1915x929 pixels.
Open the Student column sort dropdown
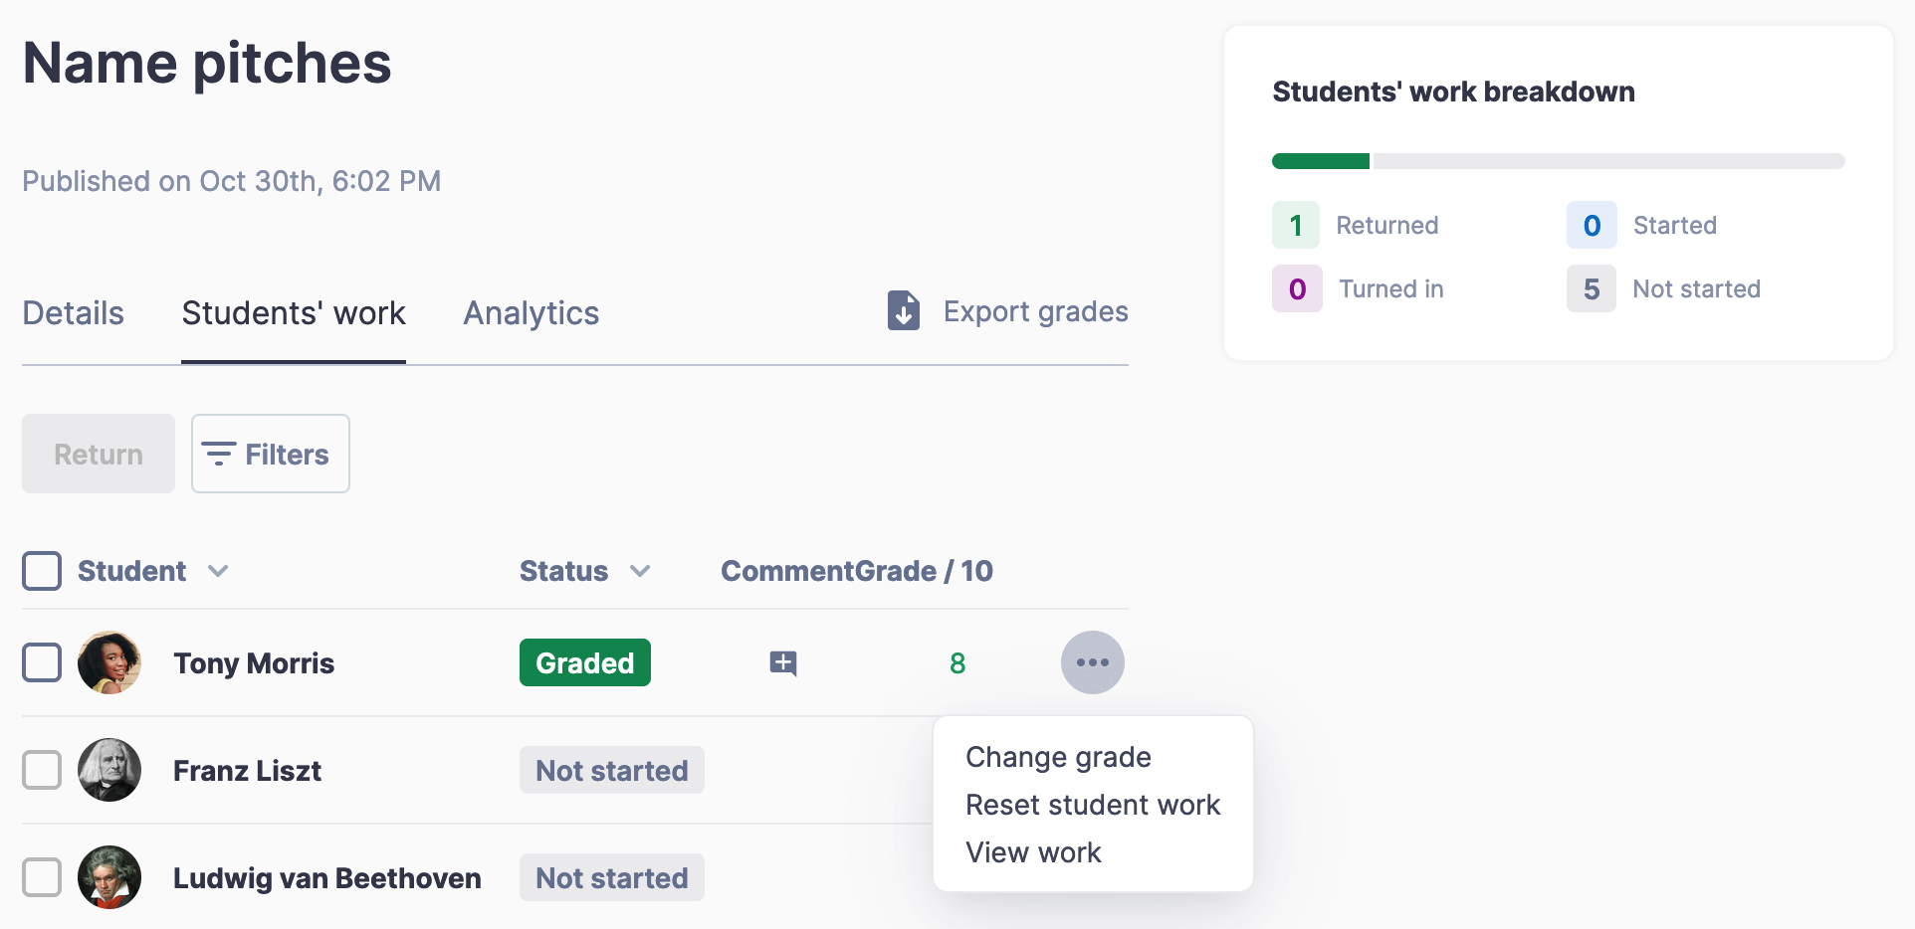[x=218, y=571]
